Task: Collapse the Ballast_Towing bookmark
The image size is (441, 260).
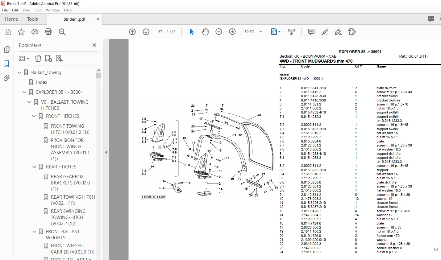Action: tap(19, 72)
